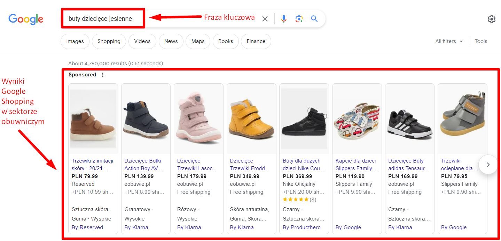Click the Granatowy attribute text
The width and height of the screenshot is (501, 241).
tap(137, 209)
